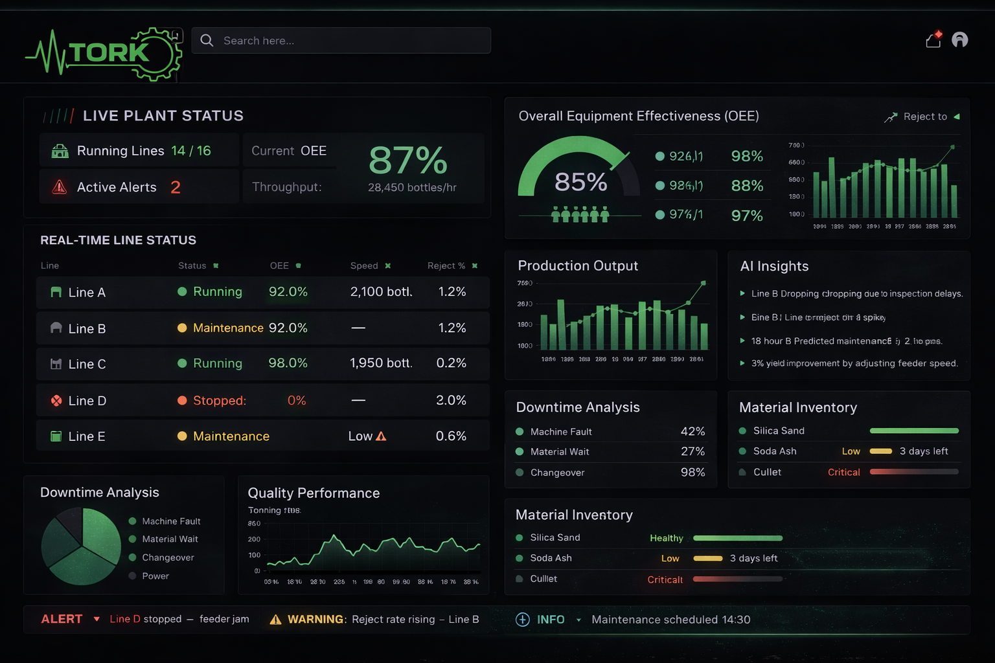Click the WARNING triangle icon in alert bar

(x=275, y=620)
